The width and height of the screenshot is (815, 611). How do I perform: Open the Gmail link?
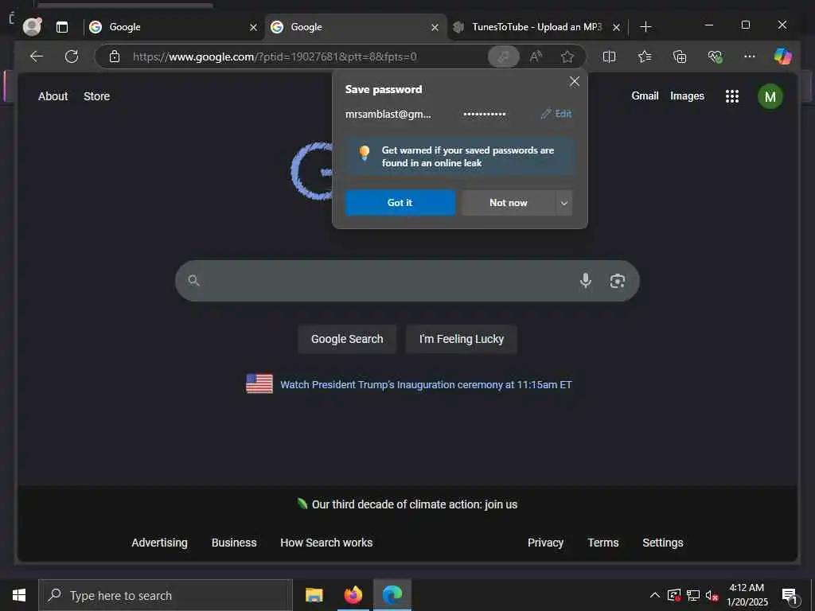tap(645, 95)
